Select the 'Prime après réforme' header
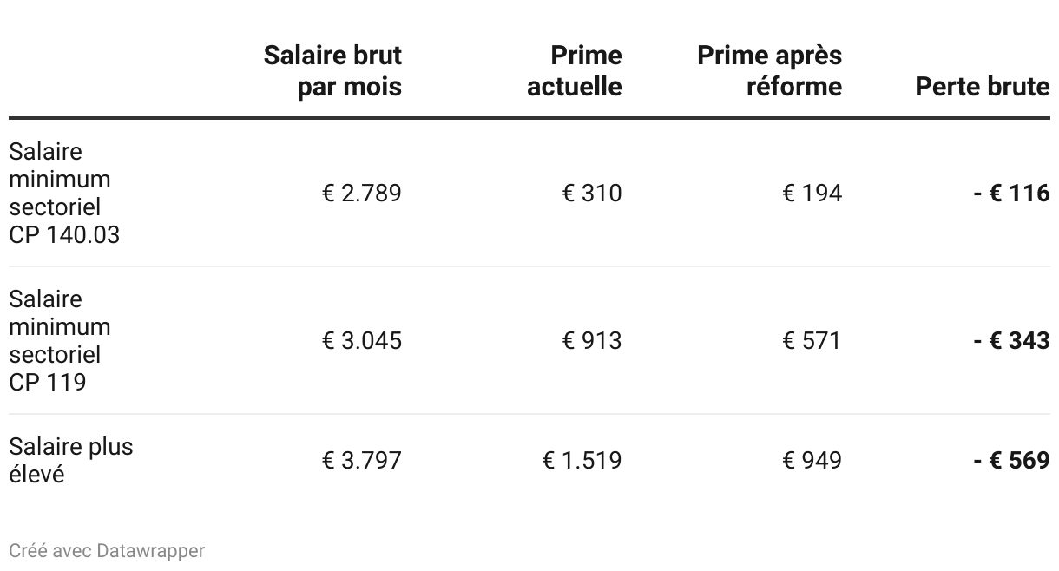 (769, 70)
